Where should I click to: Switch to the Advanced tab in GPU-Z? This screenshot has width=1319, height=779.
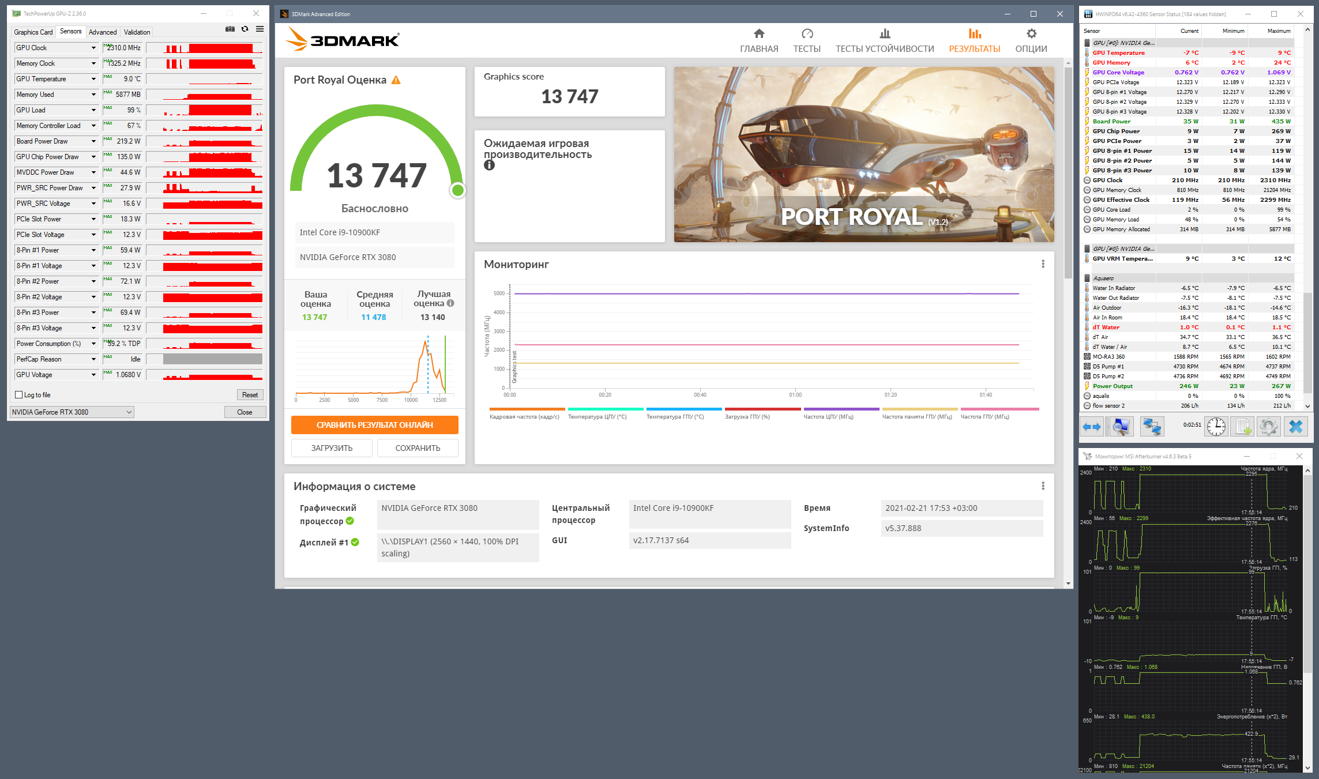click(x=103, y=32)
